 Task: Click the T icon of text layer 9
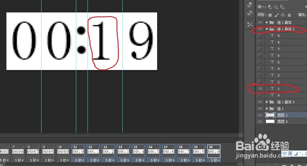pyautogui.click(x=272, y=35)
